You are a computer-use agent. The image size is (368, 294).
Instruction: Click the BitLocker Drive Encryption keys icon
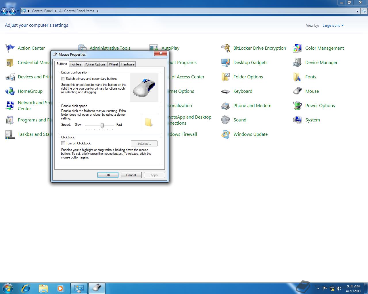(226, 48)
